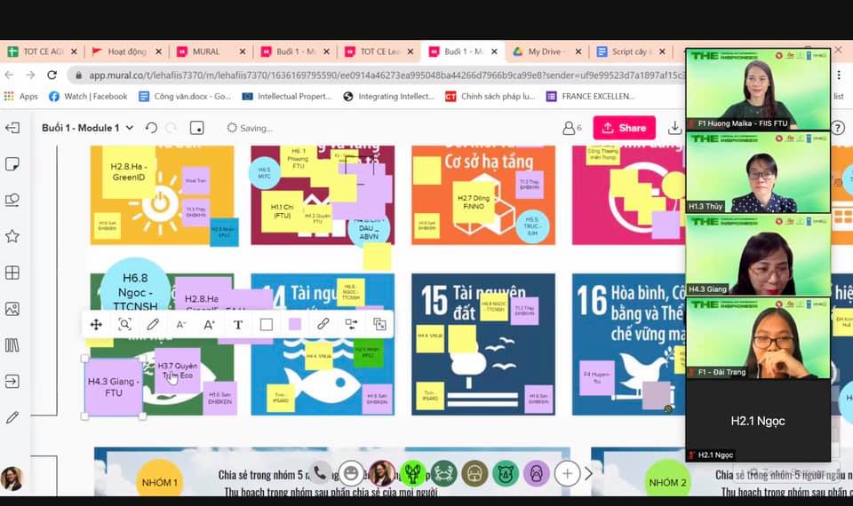Image resolution: width=853 pixels, height=506 pixels.
Task: Open the Apps bookmark shortcut
Action: point(21,96)
